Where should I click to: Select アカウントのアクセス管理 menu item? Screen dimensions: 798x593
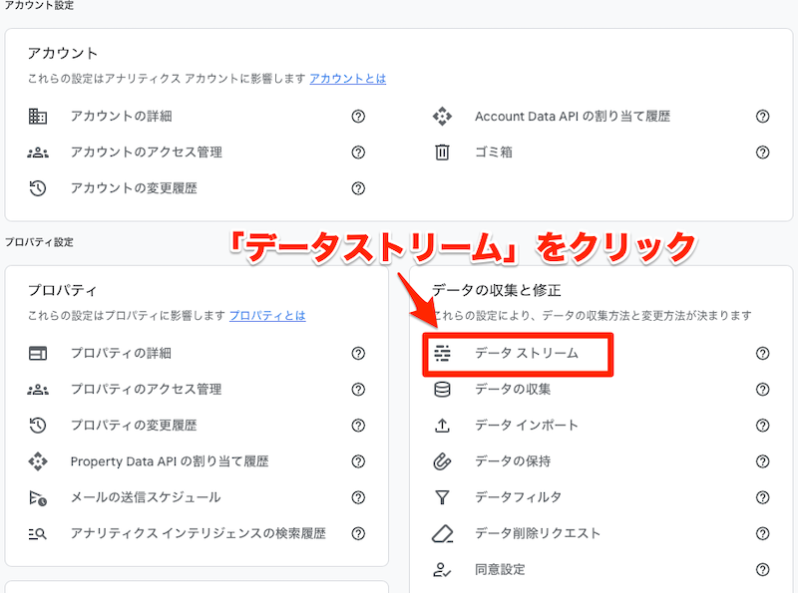(x=146, y=152)
